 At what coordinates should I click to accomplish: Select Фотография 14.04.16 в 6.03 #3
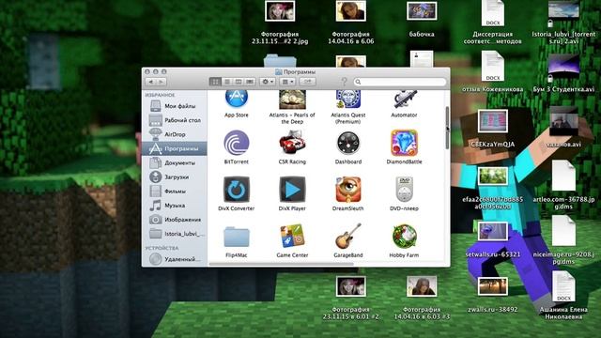coord(422,286)
